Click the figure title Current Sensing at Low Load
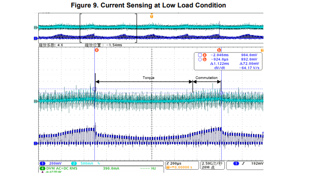Viewport: 317px width, 178px height. (x=148, y=5)
